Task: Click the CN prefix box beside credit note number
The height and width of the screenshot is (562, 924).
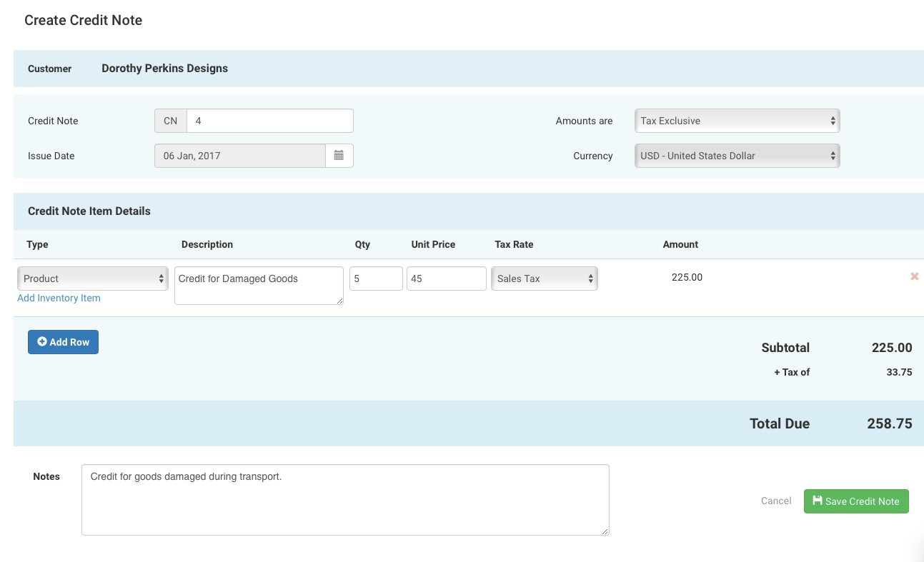Action: [x=170, y=120]
